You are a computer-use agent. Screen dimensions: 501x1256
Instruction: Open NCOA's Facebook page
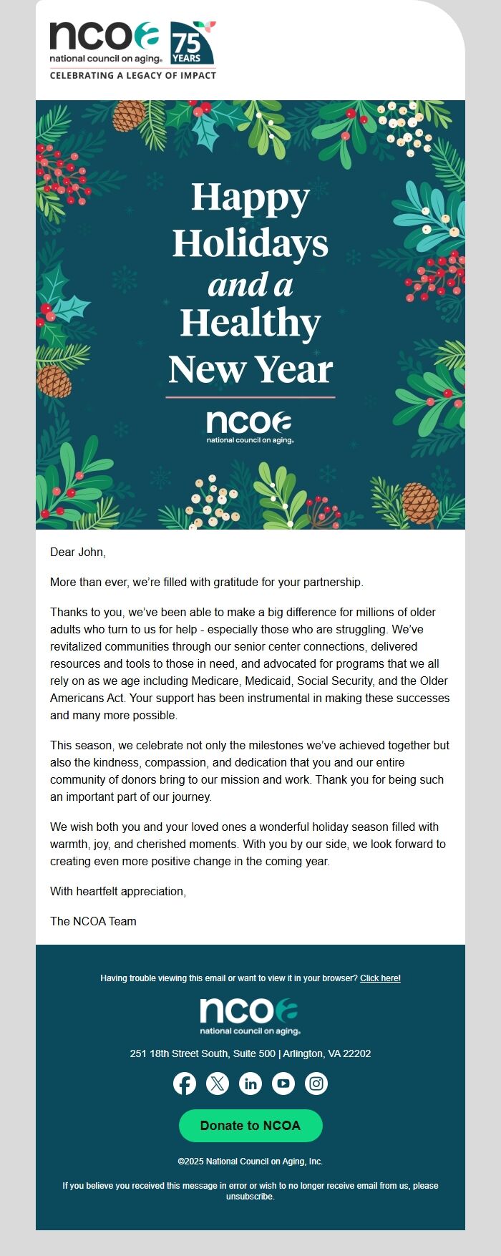(x=185, y=1083)
